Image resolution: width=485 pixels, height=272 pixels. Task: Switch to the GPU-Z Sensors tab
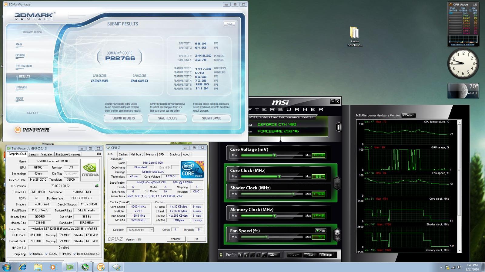pyautogui.click(x=34, y=154)
